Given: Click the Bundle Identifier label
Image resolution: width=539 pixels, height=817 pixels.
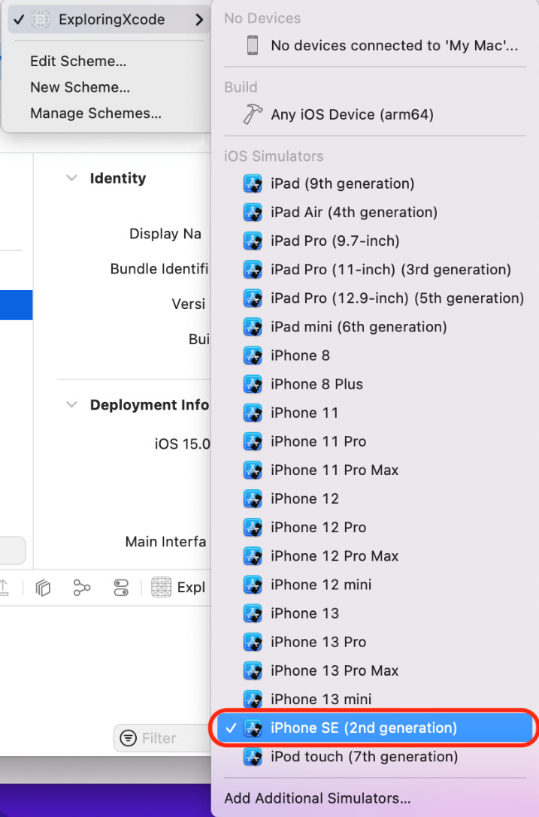Looking at the screenshot, I should [x=159, y=269].
